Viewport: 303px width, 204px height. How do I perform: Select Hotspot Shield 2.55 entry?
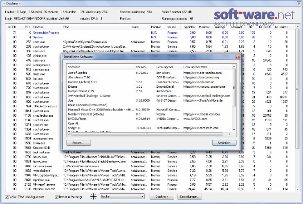tap(149, 91)
